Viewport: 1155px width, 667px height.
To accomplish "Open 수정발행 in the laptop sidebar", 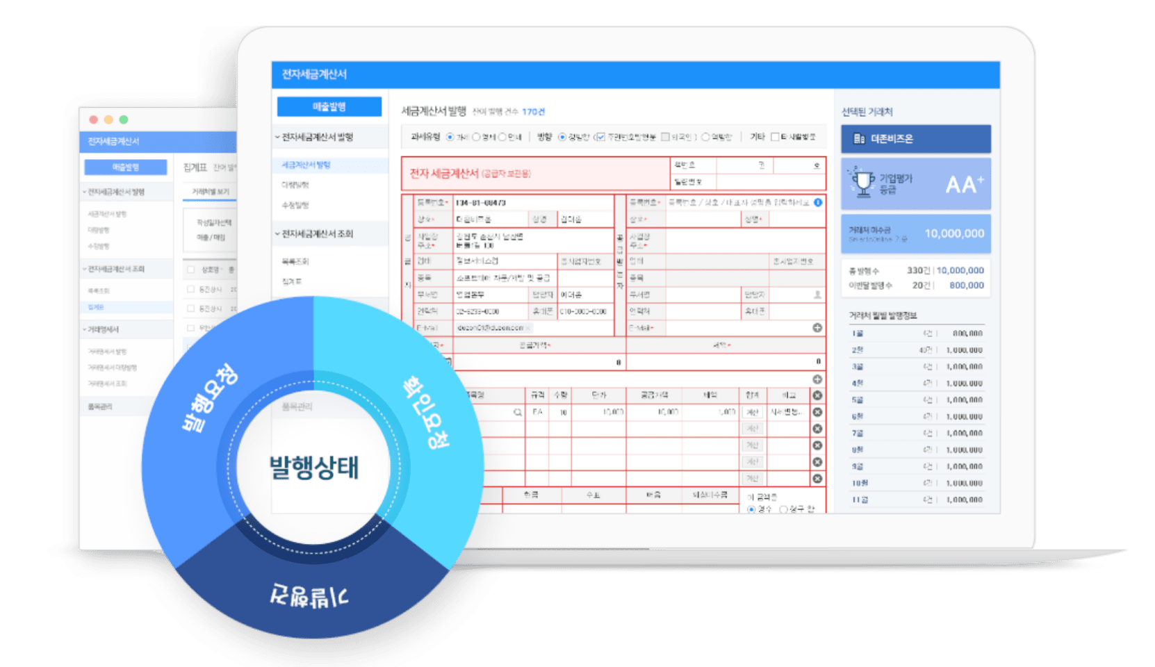I will [x=295, y=205].
